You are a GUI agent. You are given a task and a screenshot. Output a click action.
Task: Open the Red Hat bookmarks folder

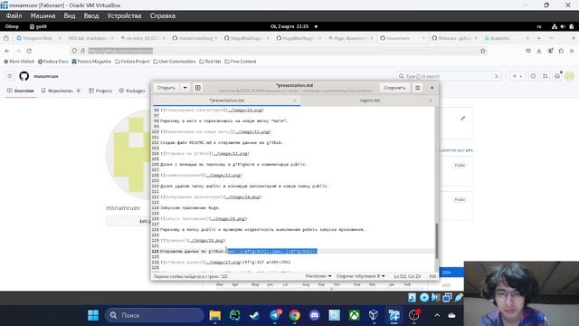(210, 62)
